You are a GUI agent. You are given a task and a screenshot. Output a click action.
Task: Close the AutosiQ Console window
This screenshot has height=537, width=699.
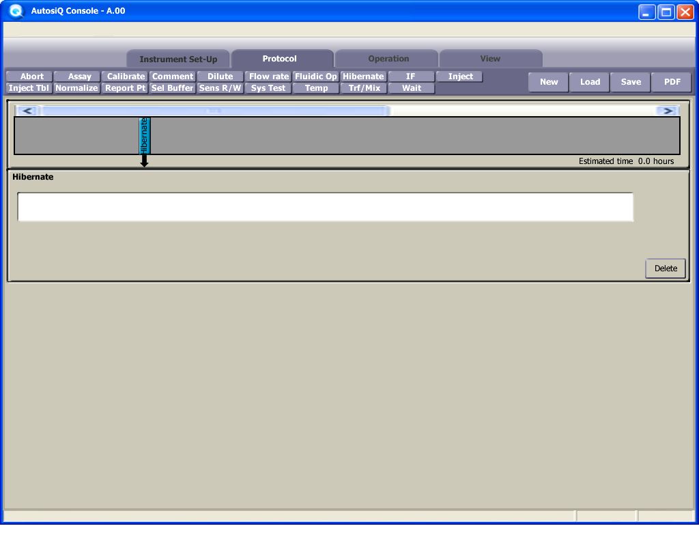tap(685, 12)
